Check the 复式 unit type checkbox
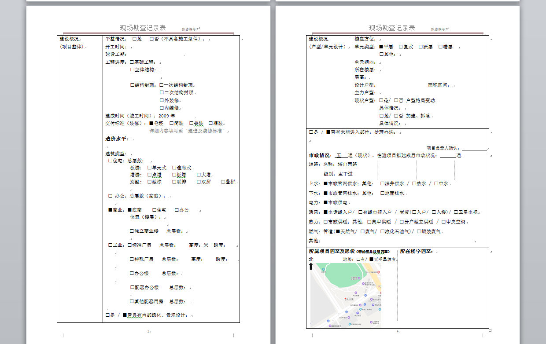Screen dimensions: 546x344 pos(401,47)
